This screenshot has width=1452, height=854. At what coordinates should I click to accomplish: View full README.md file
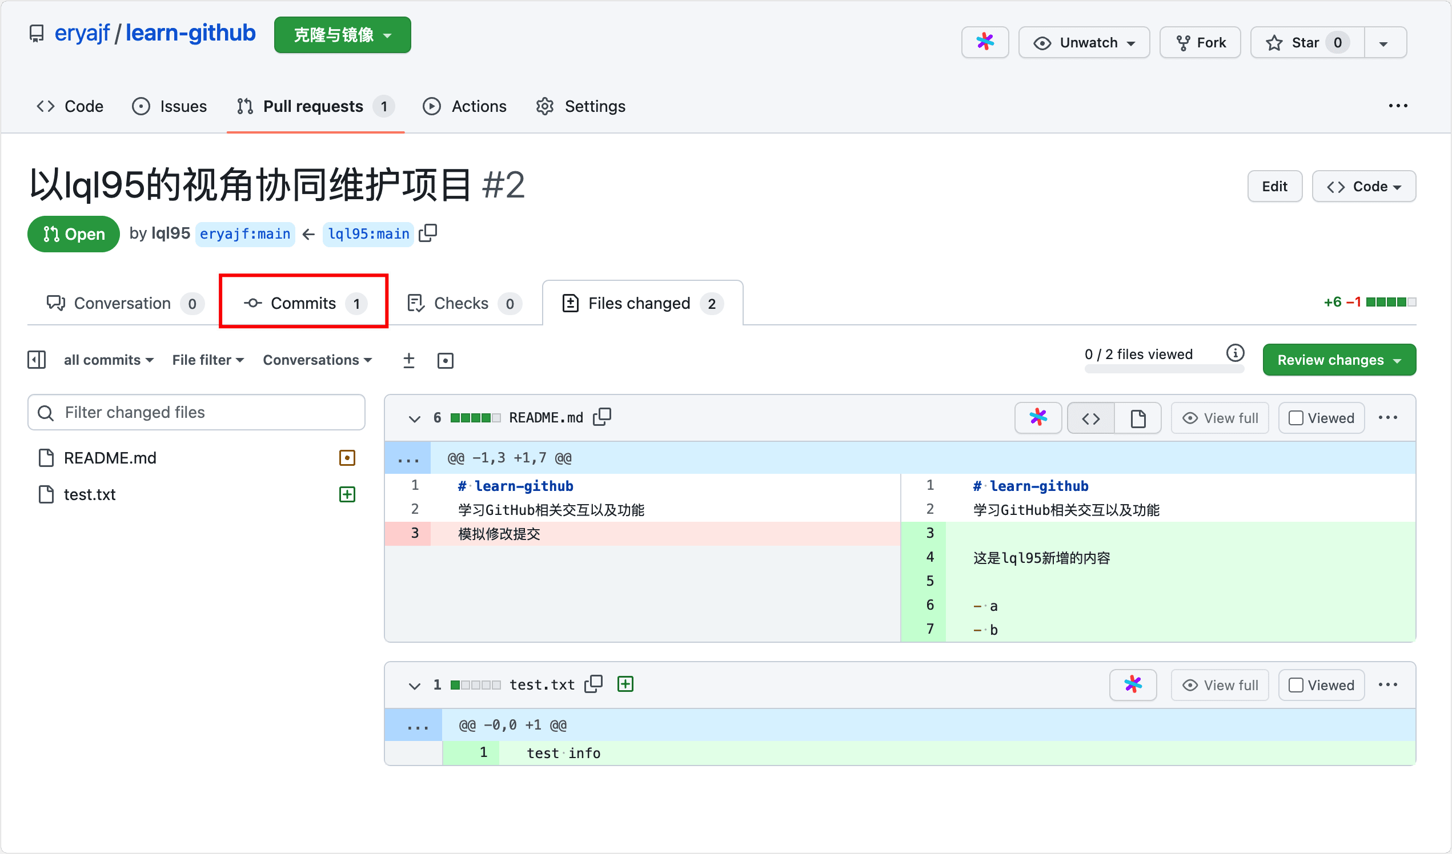point(1219,417)
